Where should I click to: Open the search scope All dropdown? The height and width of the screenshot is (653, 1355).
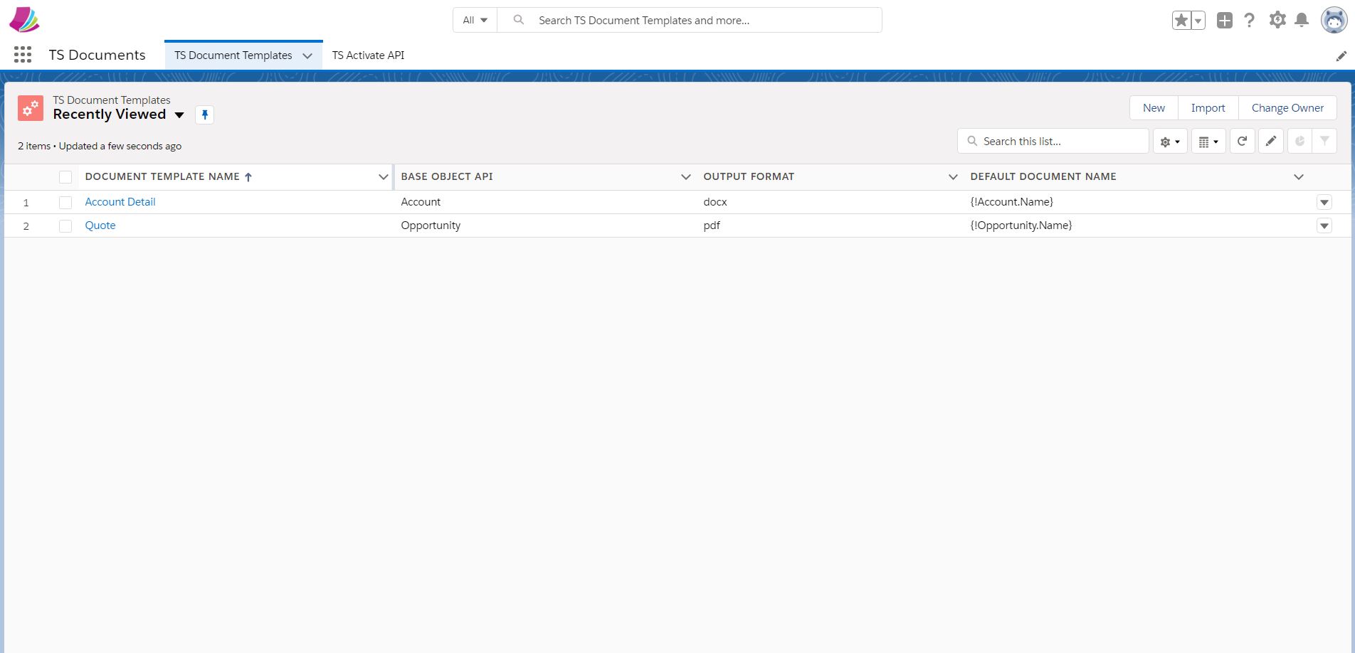pyautogui.click(x=473, y=20)
